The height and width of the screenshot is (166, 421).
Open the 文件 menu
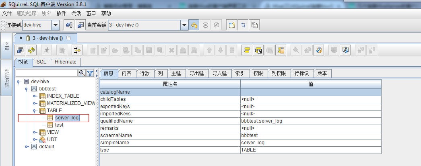click(7, 13)
